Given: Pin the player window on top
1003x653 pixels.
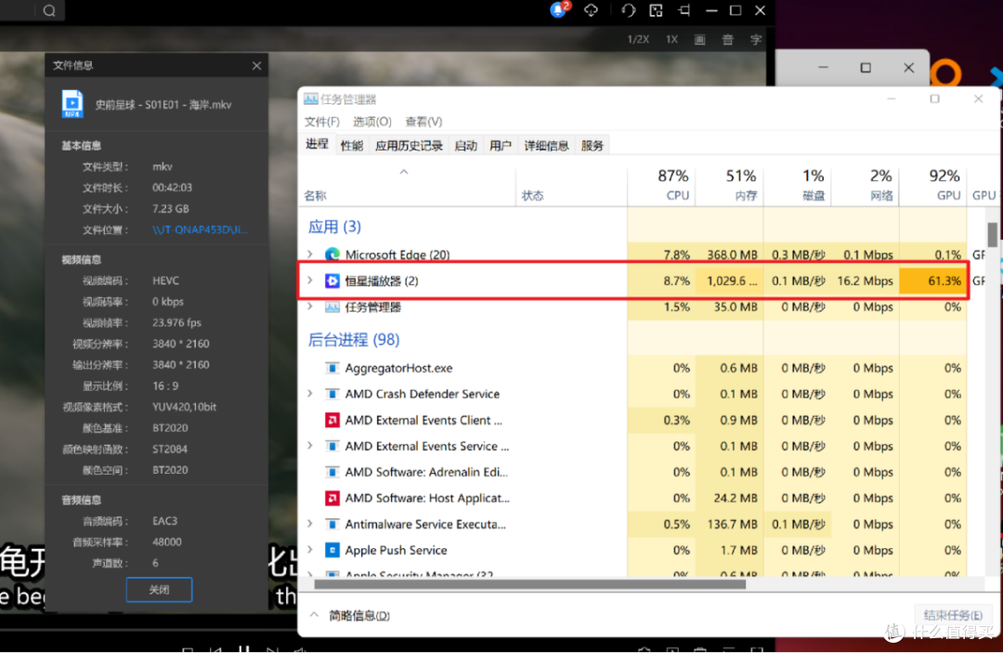Looking at the screenshot, I should pos(684,11).
